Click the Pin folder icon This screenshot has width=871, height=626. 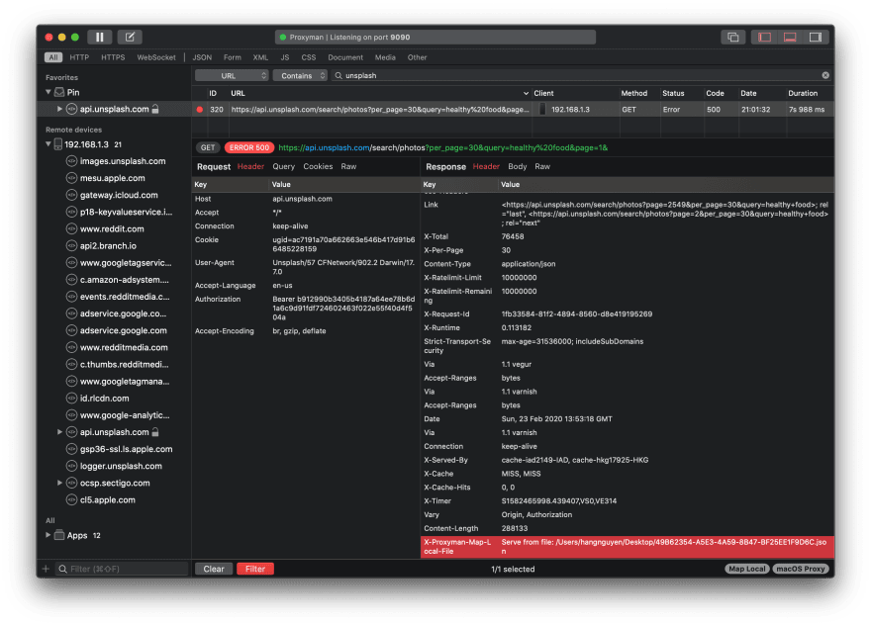59,92
